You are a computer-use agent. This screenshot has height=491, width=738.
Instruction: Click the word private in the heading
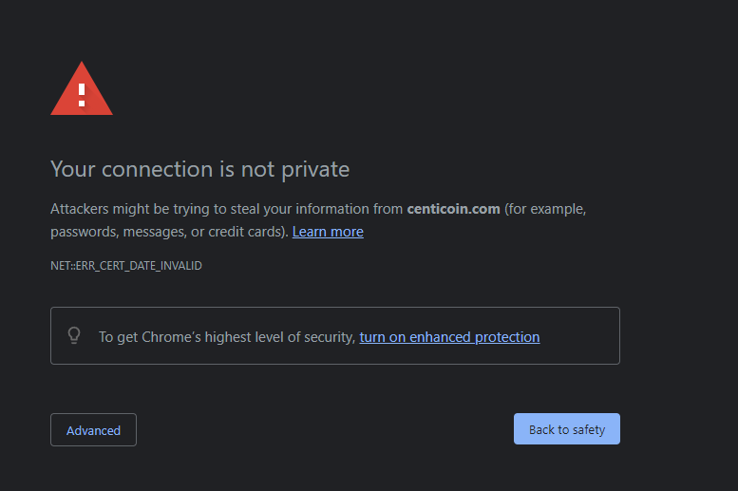(x=315, y=170)
